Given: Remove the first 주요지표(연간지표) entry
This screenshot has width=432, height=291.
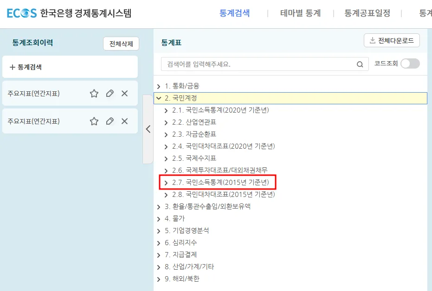Looking at the screenshot, I should (124, 94).
